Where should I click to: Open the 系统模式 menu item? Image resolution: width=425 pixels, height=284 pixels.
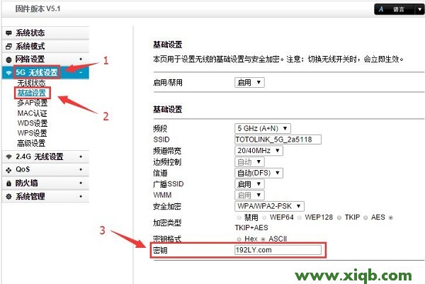tap(45, 46)
